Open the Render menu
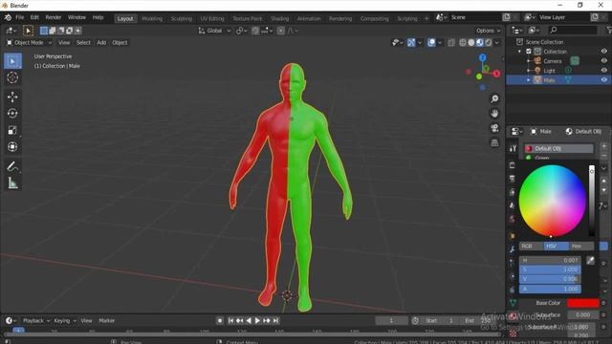Screen dimensions: 612x344 tap(54, 17)
